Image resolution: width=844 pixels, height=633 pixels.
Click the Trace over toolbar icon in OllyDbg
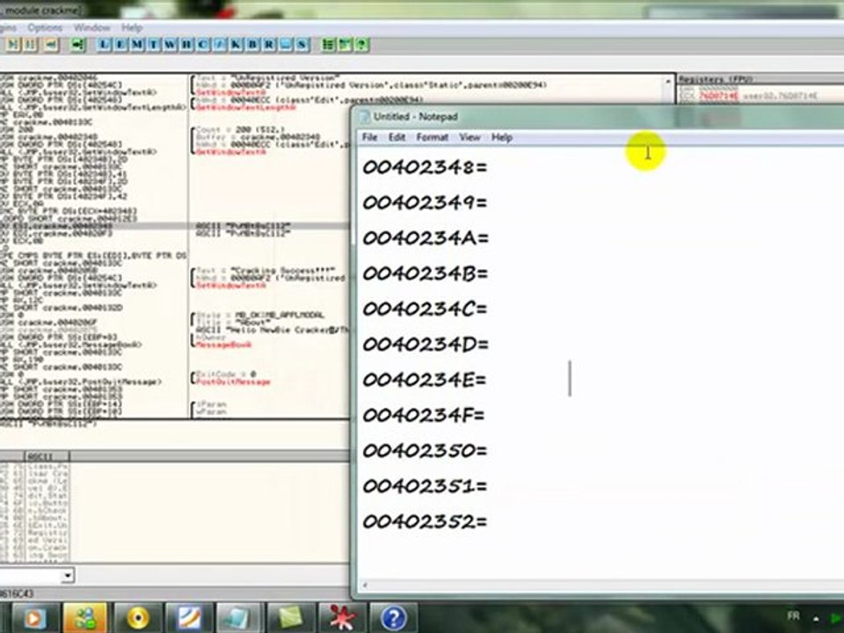coord(30,45)
